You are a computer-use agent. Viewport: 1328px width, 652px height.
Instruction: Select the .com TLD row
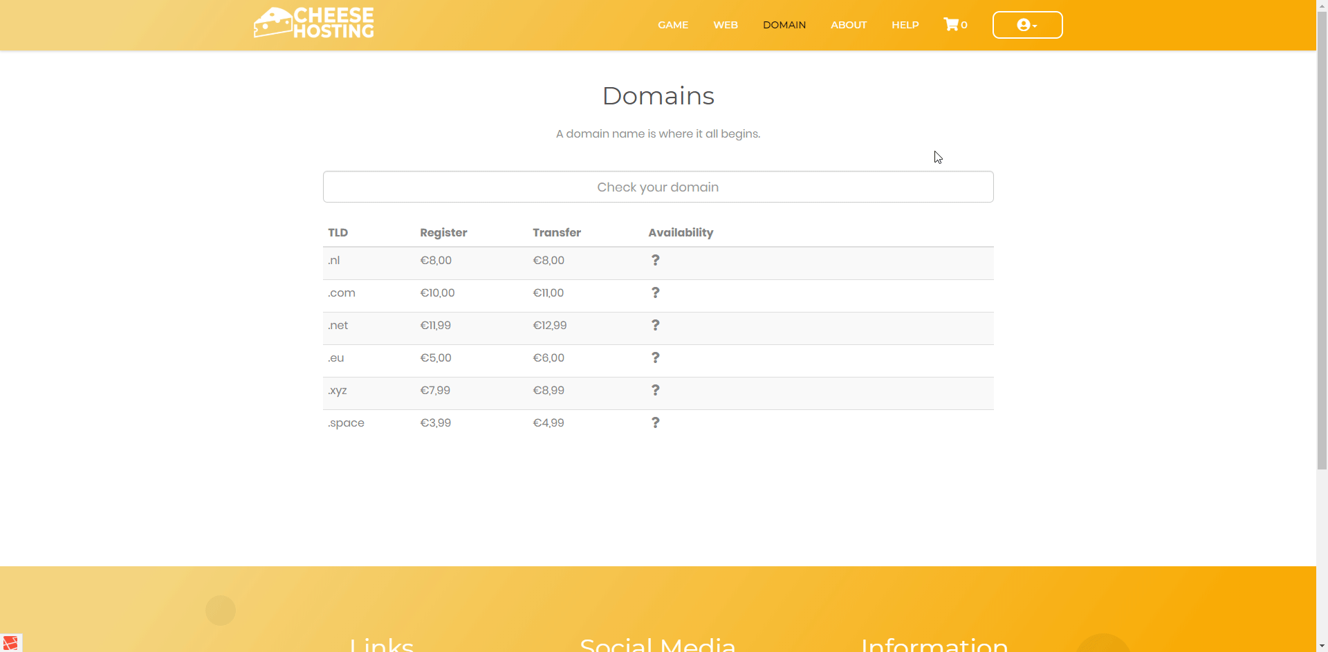point(342,293)
